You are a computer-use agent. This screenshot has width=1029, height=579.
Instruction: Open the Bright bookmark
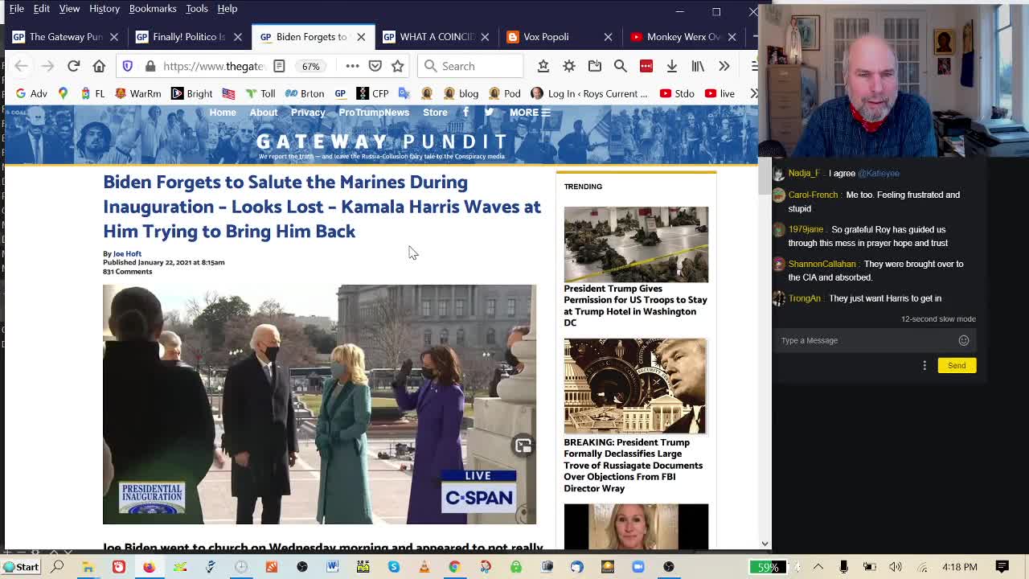[191, 93]
